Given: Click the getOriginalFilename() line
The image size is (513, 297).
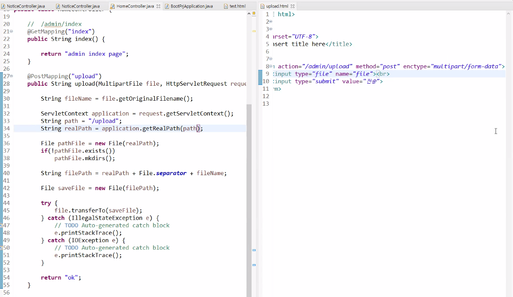Looking at the screenshot, I should (117, 99).
